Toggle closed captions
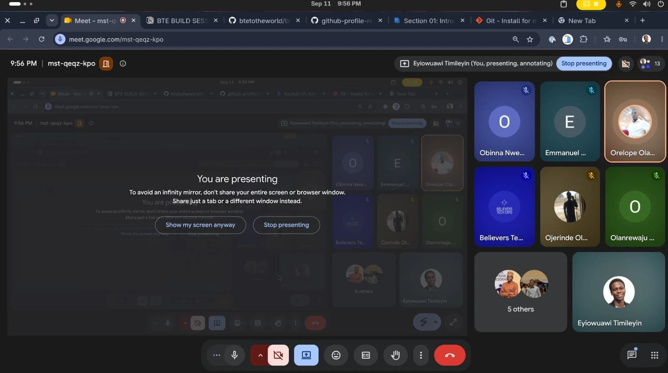 point(366,355)
